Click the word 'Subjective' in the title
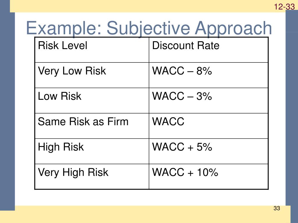The width and height of the screenshot is (298, 223). [148, 28]
